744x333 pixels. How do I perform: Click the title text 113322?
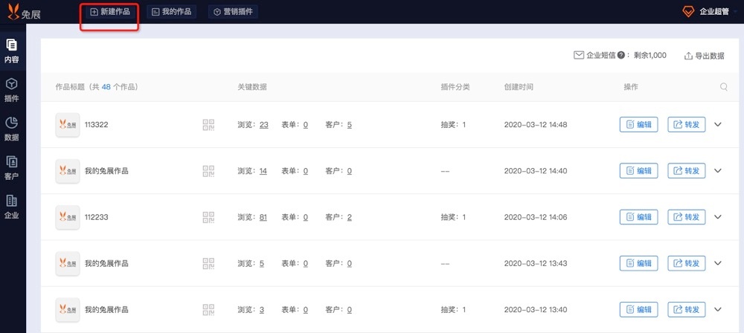[96, 125]
